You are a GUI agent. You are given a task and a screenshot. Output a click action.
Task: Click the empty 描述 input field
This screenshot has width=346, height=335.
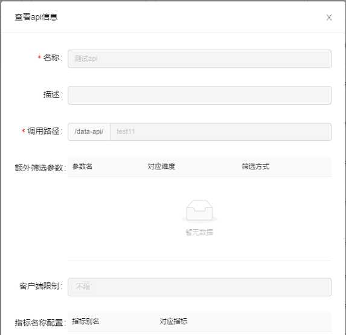(199, 96)
